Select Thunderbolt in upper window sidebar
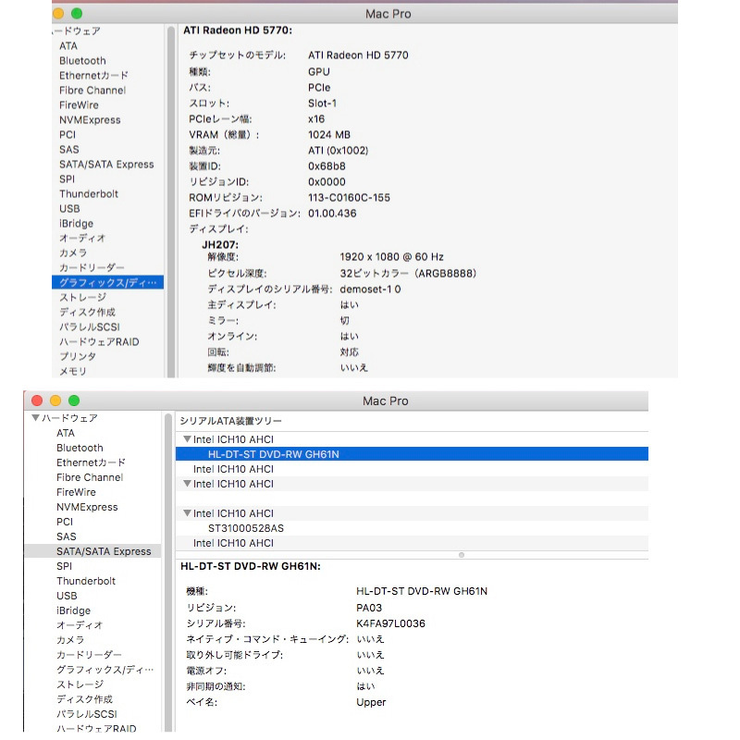The image size is (740, 740). click(89, 193)
